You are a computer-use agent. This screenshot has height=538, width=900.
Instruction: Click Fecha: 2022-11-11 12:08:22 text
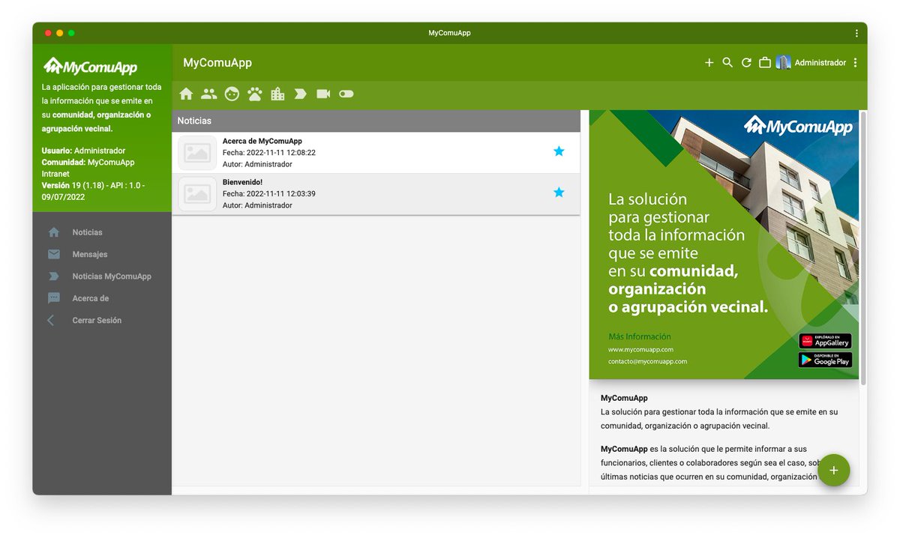269,152
